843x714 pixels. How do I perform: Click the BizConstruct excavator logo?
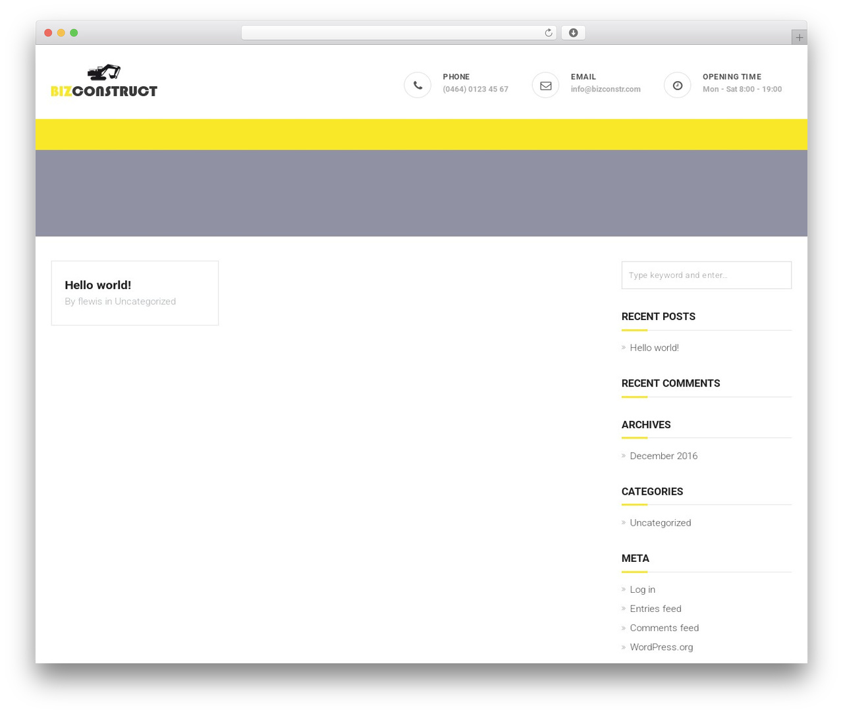pyautogui.click(x=104, y=81)
